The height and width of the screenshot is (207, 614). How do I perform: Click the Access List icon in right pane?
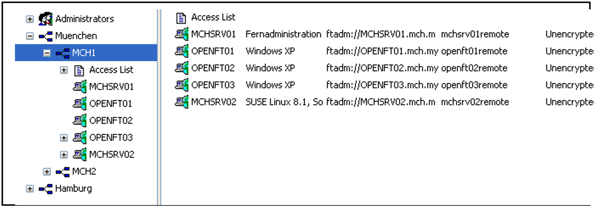point(181,18)
